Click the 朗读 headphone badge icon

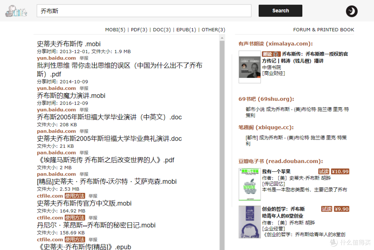click(271, 54)
